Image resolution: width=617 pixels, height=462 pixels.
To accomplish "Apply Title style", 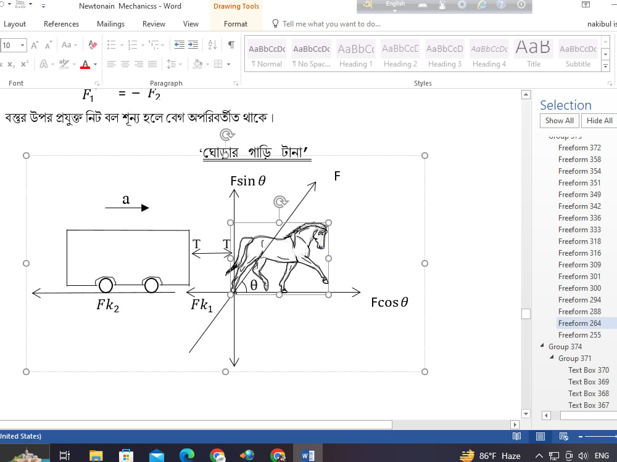I will pos(534,54).
